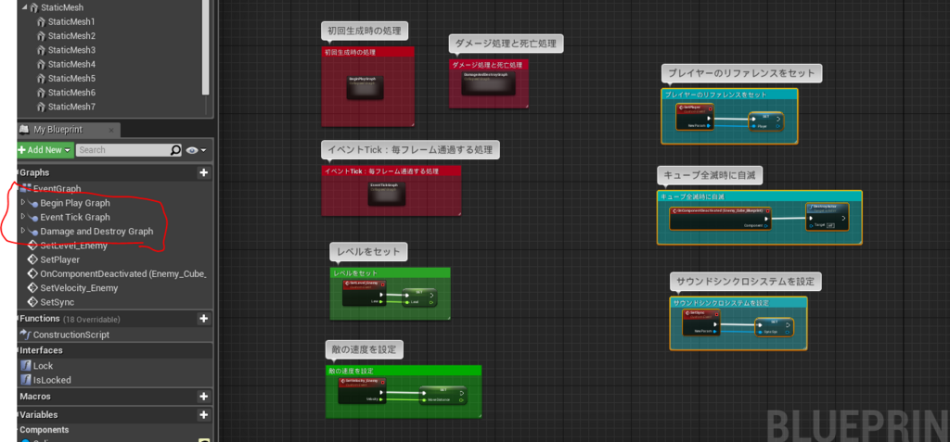Click the 敵の速度を設定 comment header

coord(404,371)
